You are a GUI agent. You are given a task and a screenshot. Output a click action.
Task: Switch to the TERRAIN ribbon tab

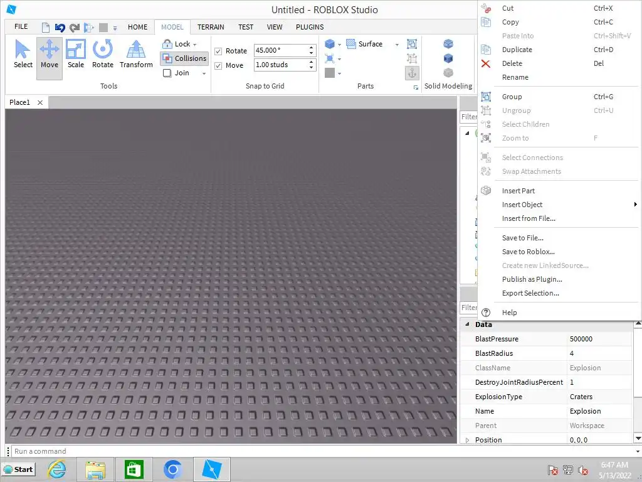[x=211, y=27]
